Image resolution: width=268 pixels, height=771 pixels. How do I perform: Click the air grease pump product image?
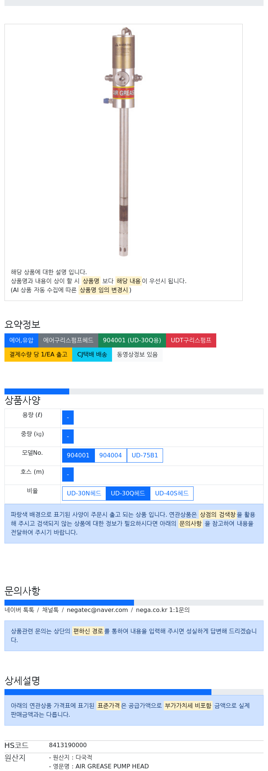124,142
